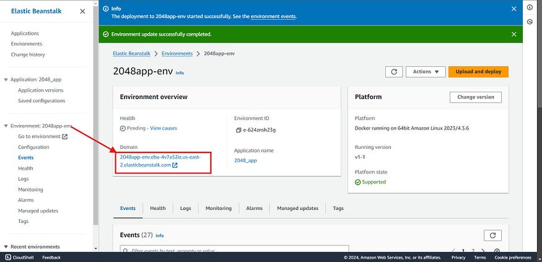Click the Change version button

point(475,97)
